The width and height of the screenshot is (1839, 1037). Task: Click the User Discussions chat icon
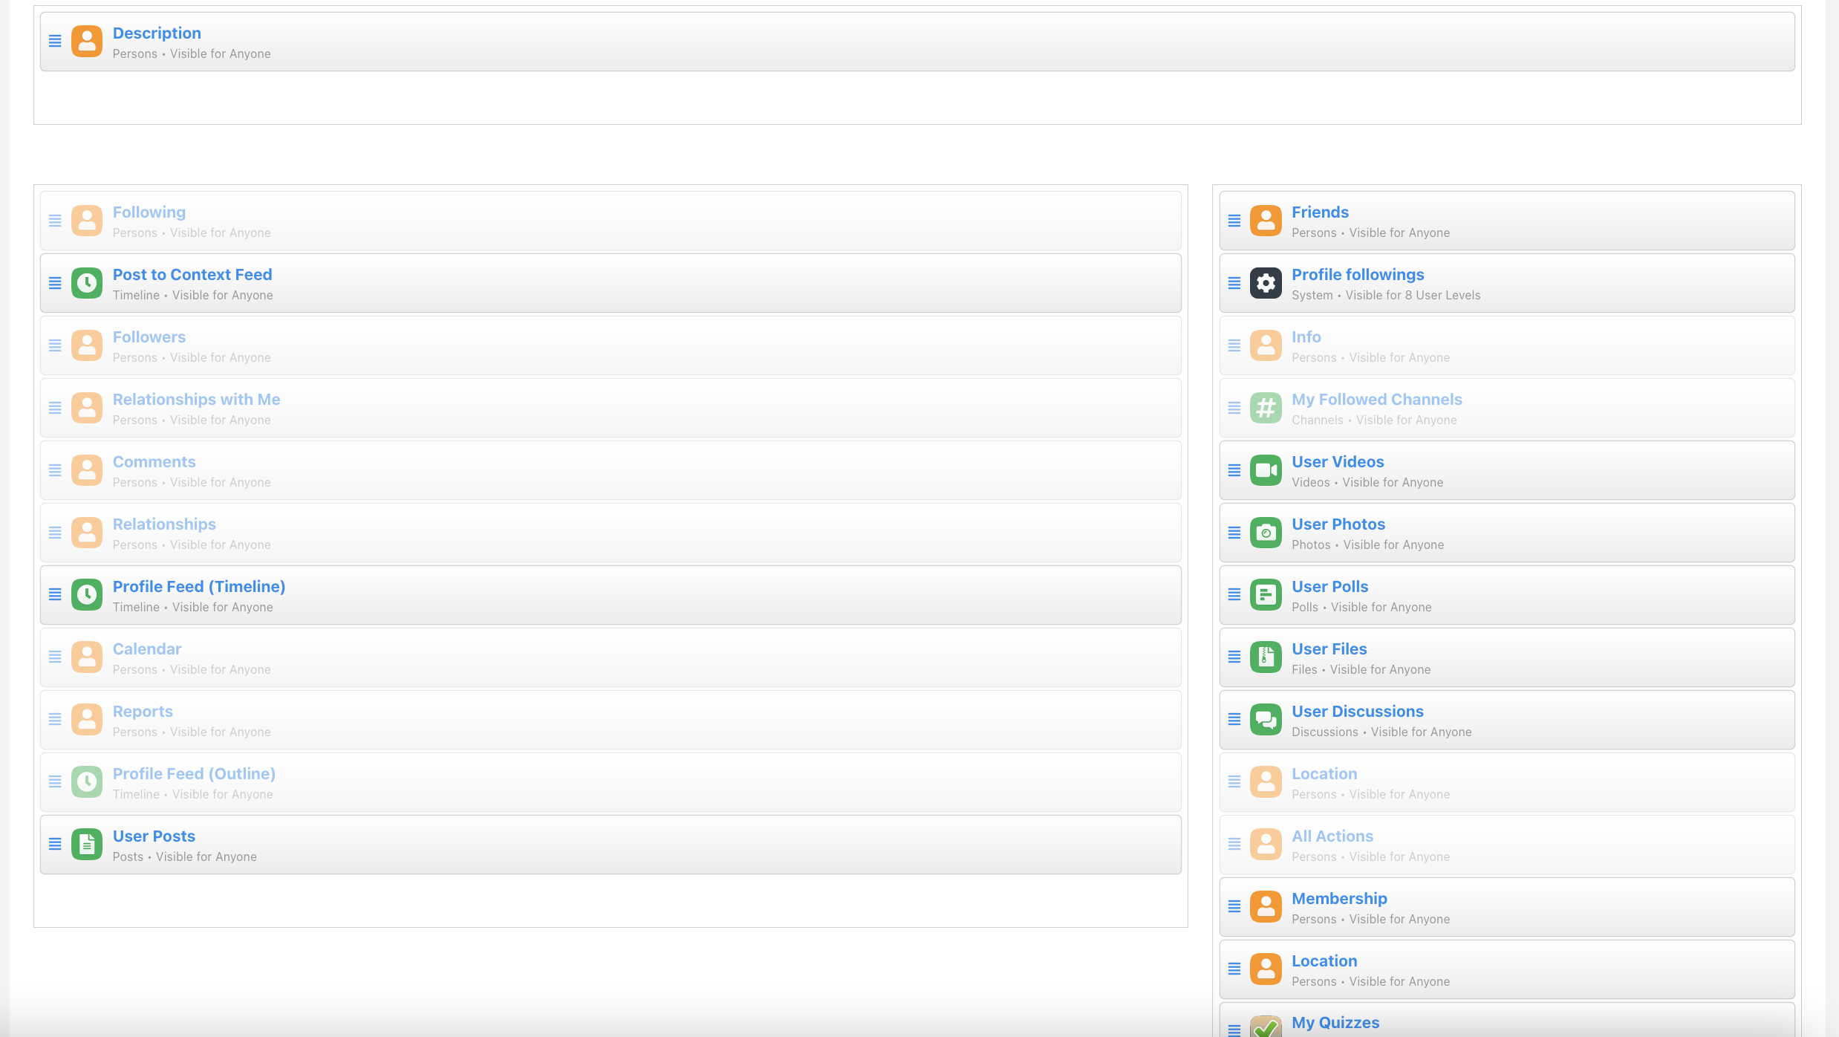[1266, 720]
